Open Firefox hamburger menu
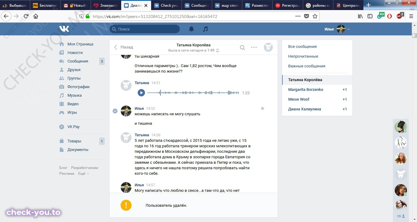Image resolution: width=417 pixels, height=222 pixels. (x=411, y=16)
